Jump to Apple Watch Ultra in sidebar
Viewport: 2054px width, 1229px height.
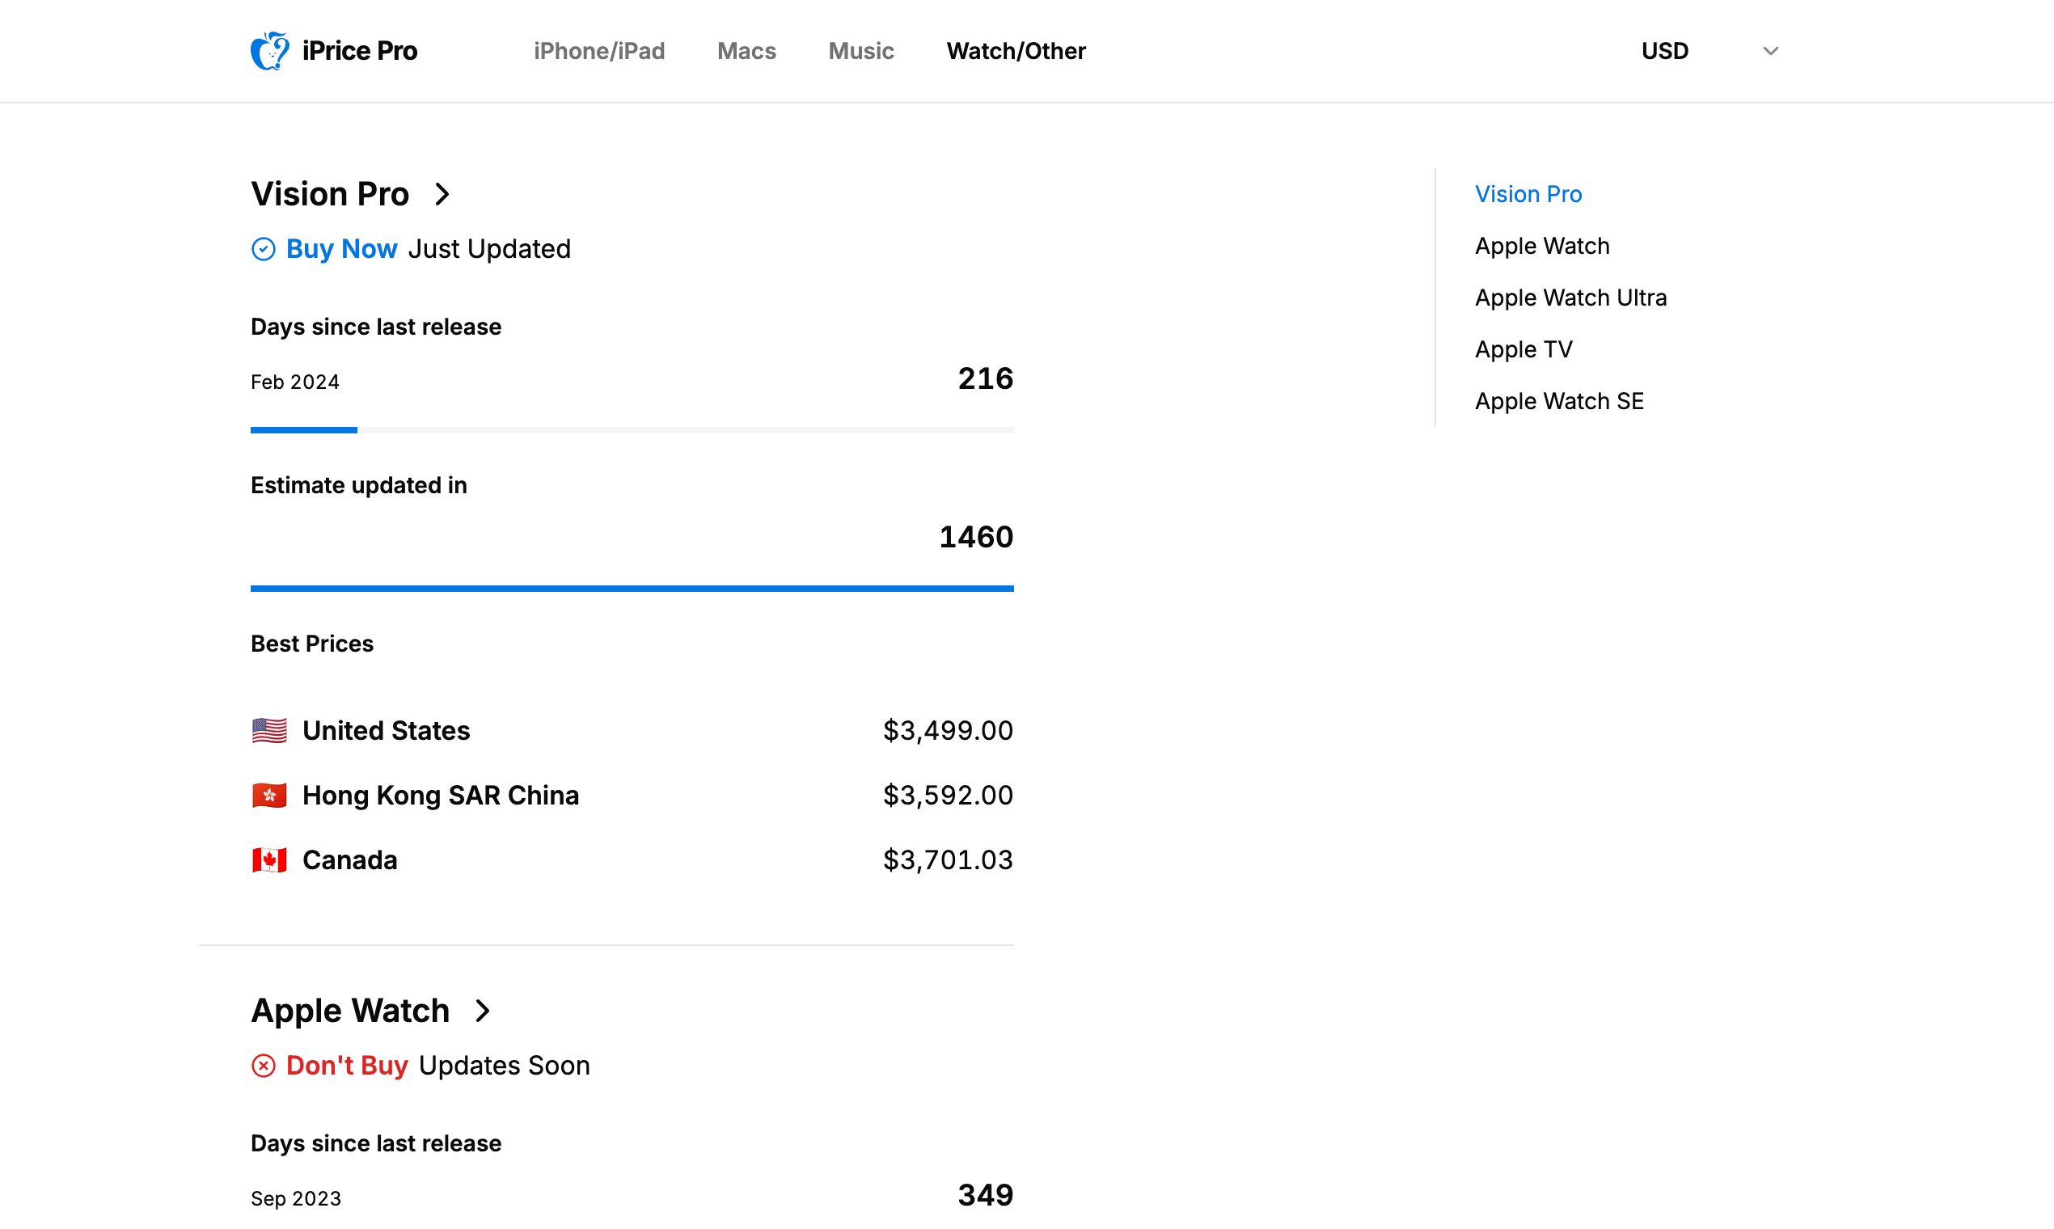coord(1570,298)
